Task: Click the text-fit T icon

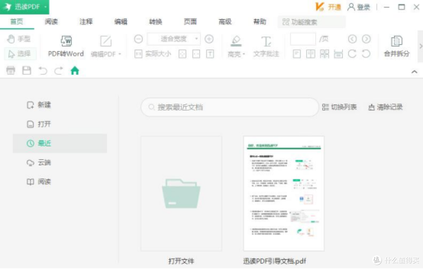Action: pos(210,54)
